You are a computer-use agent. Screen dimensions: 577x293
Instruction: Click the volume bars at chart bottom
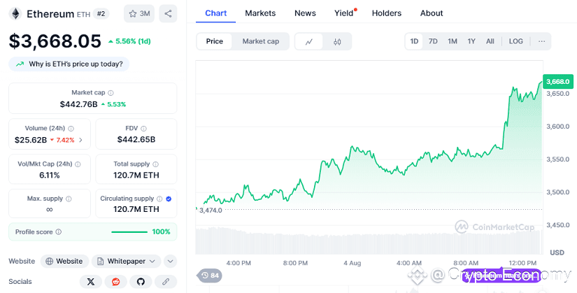pos(369,241)
